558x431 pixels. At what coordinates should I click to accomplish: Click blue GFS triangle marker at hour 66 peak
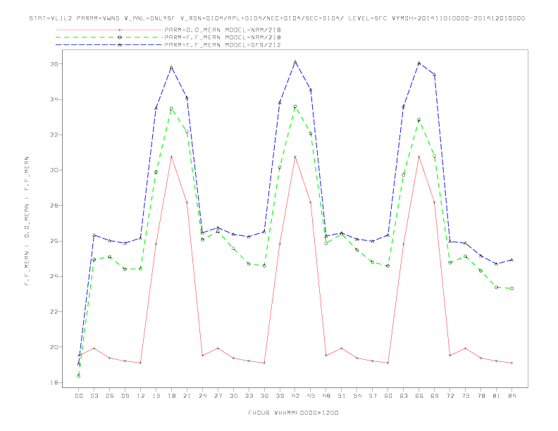419,63
